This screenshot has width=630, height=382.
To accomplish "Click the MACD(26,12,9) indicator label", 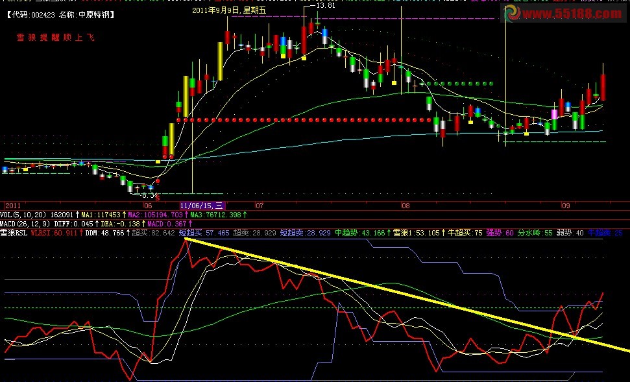I will click(25, 224).
